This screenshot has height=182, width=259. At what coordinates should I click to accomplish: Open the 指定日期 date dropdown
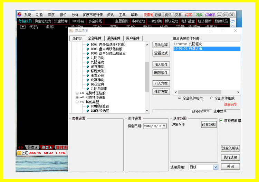(x=164, y=126)
